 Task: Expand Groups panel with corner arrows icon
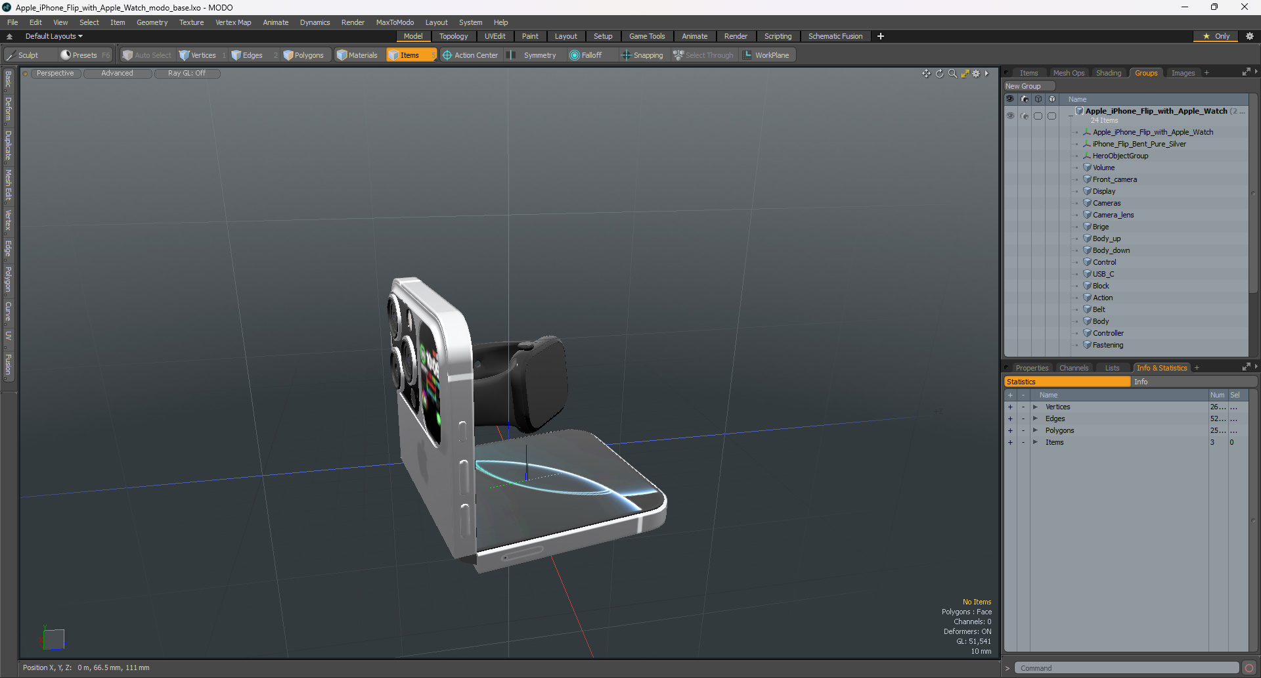coord(1246,72)
